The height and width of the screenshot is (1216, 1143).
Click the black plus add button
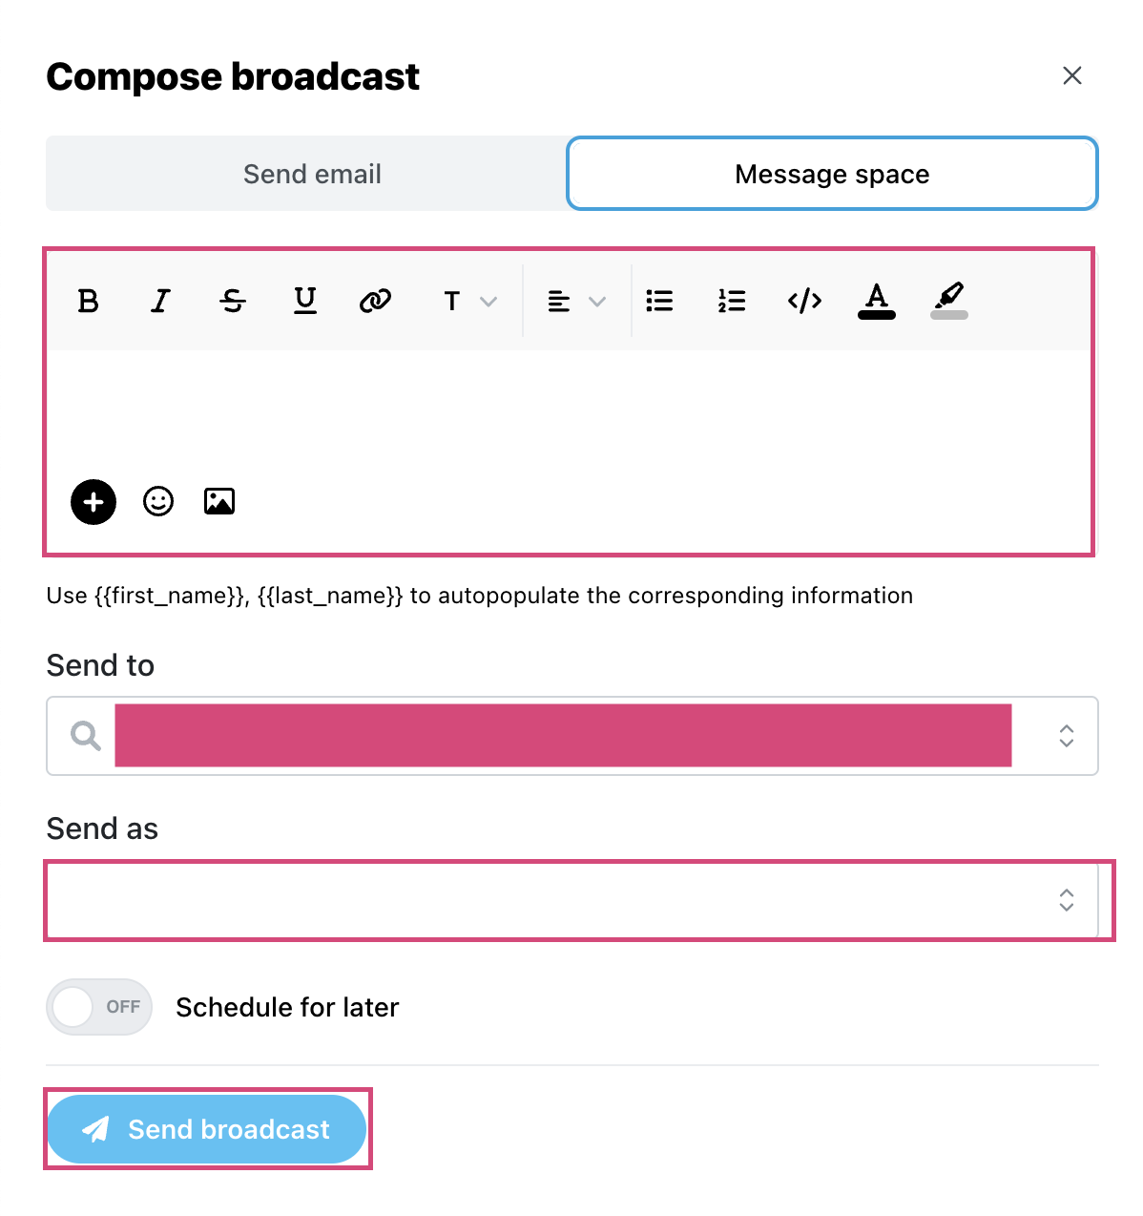94,502
